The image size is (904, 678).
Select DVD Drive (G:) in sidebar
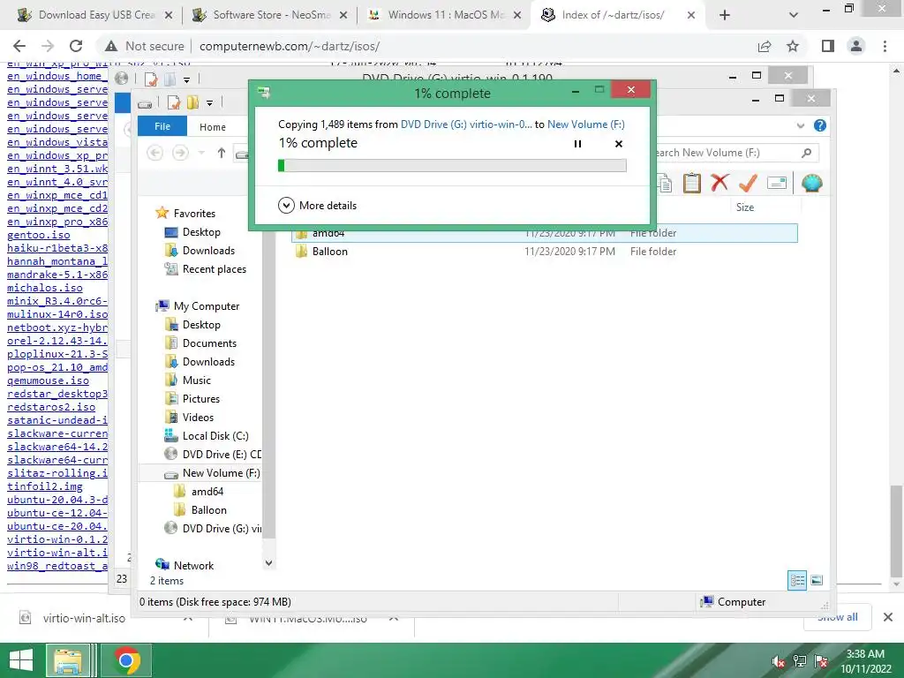tap(222, 528)
